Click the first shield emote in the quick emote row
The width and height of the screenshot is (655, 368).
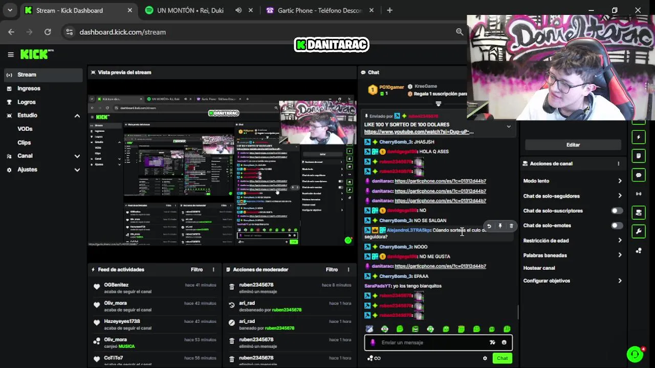click(x=369, y=329)
